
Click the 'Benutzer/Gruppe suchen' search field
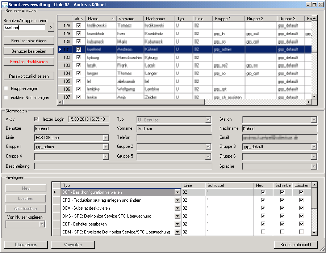point(25,27)
